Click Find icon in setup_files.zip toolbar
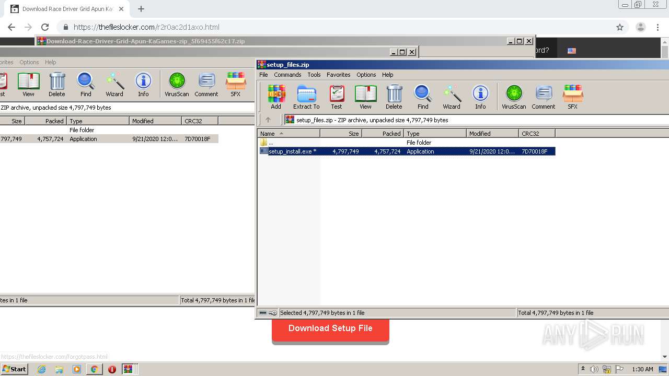This screenshot has width=669, height=376. (423, 97)
